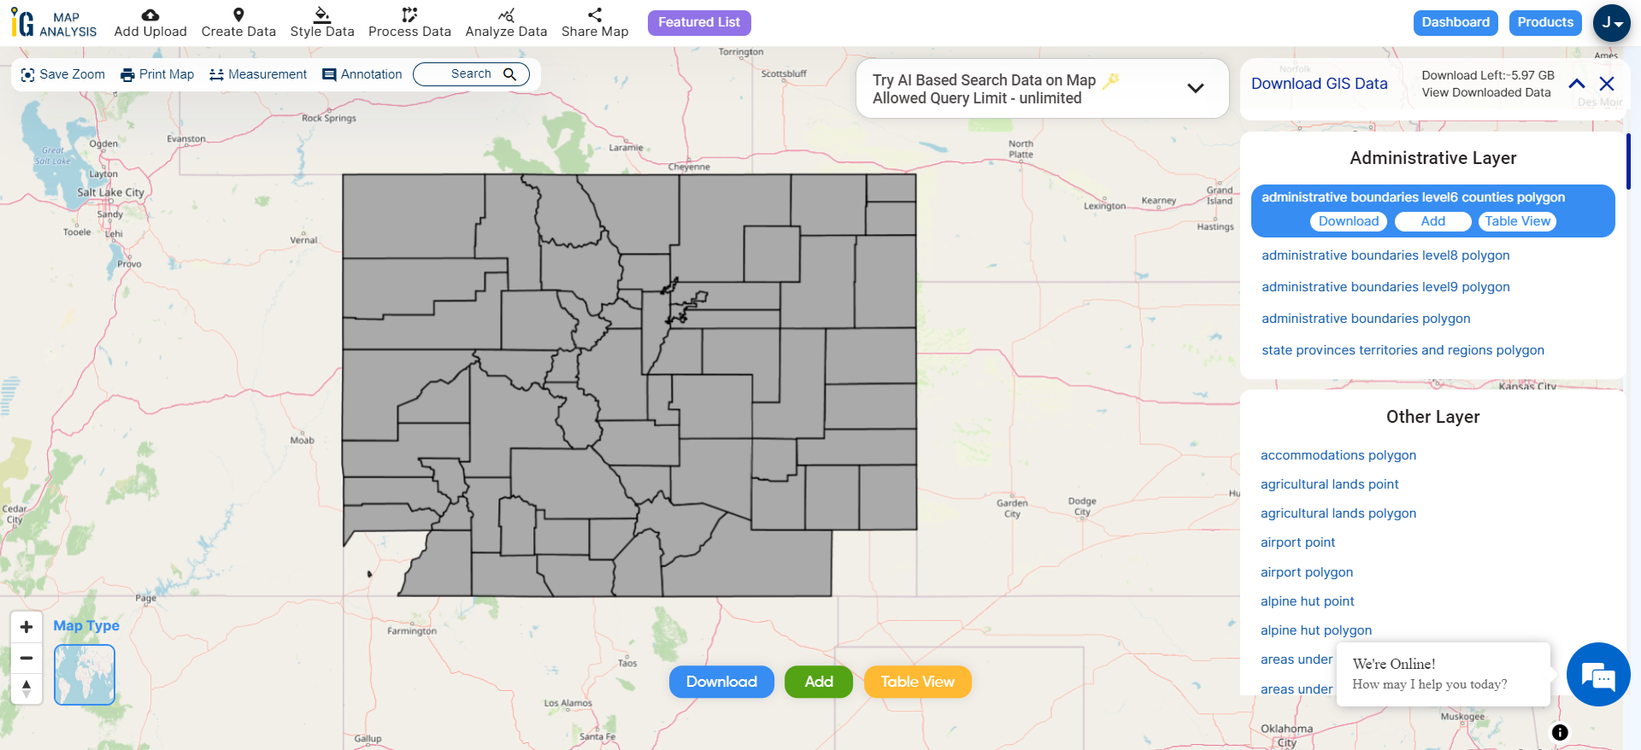Zoom in on the map
Screen dimensions: 1641x750
coord(26,627)
